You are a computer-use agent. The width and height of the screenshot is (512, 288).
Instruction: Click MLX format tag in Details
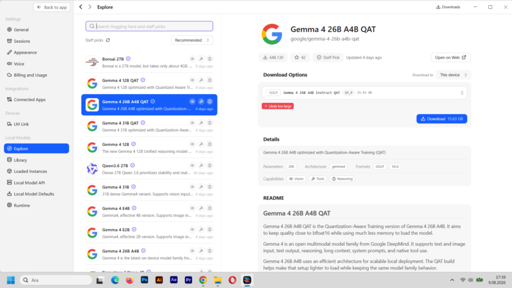point(395,166)
